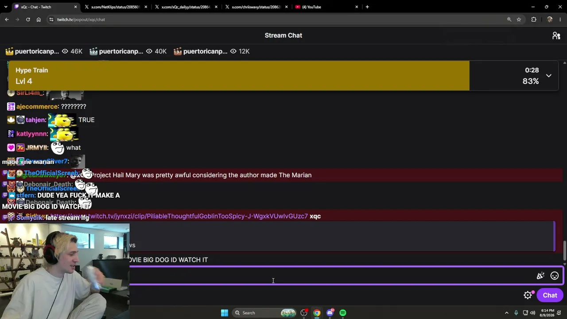567x319 pixels.
Task: Open the taskbar network icon
Action: point(525,313)
